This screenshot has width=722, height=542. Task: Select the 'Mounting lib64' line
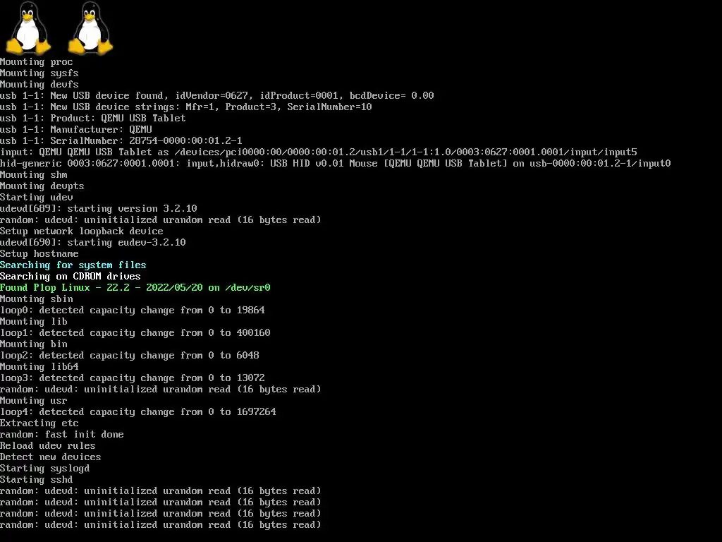[39, 367]
